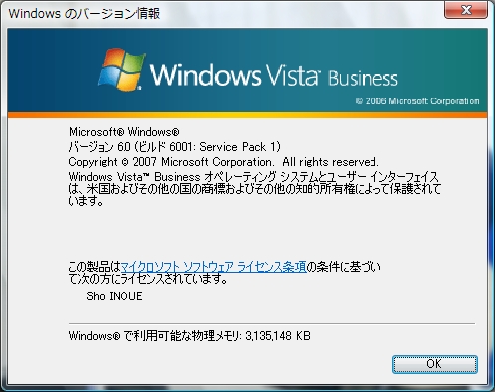Click the Windows Vista wordmark in banner
495x392 pixels.
point(235,75)
